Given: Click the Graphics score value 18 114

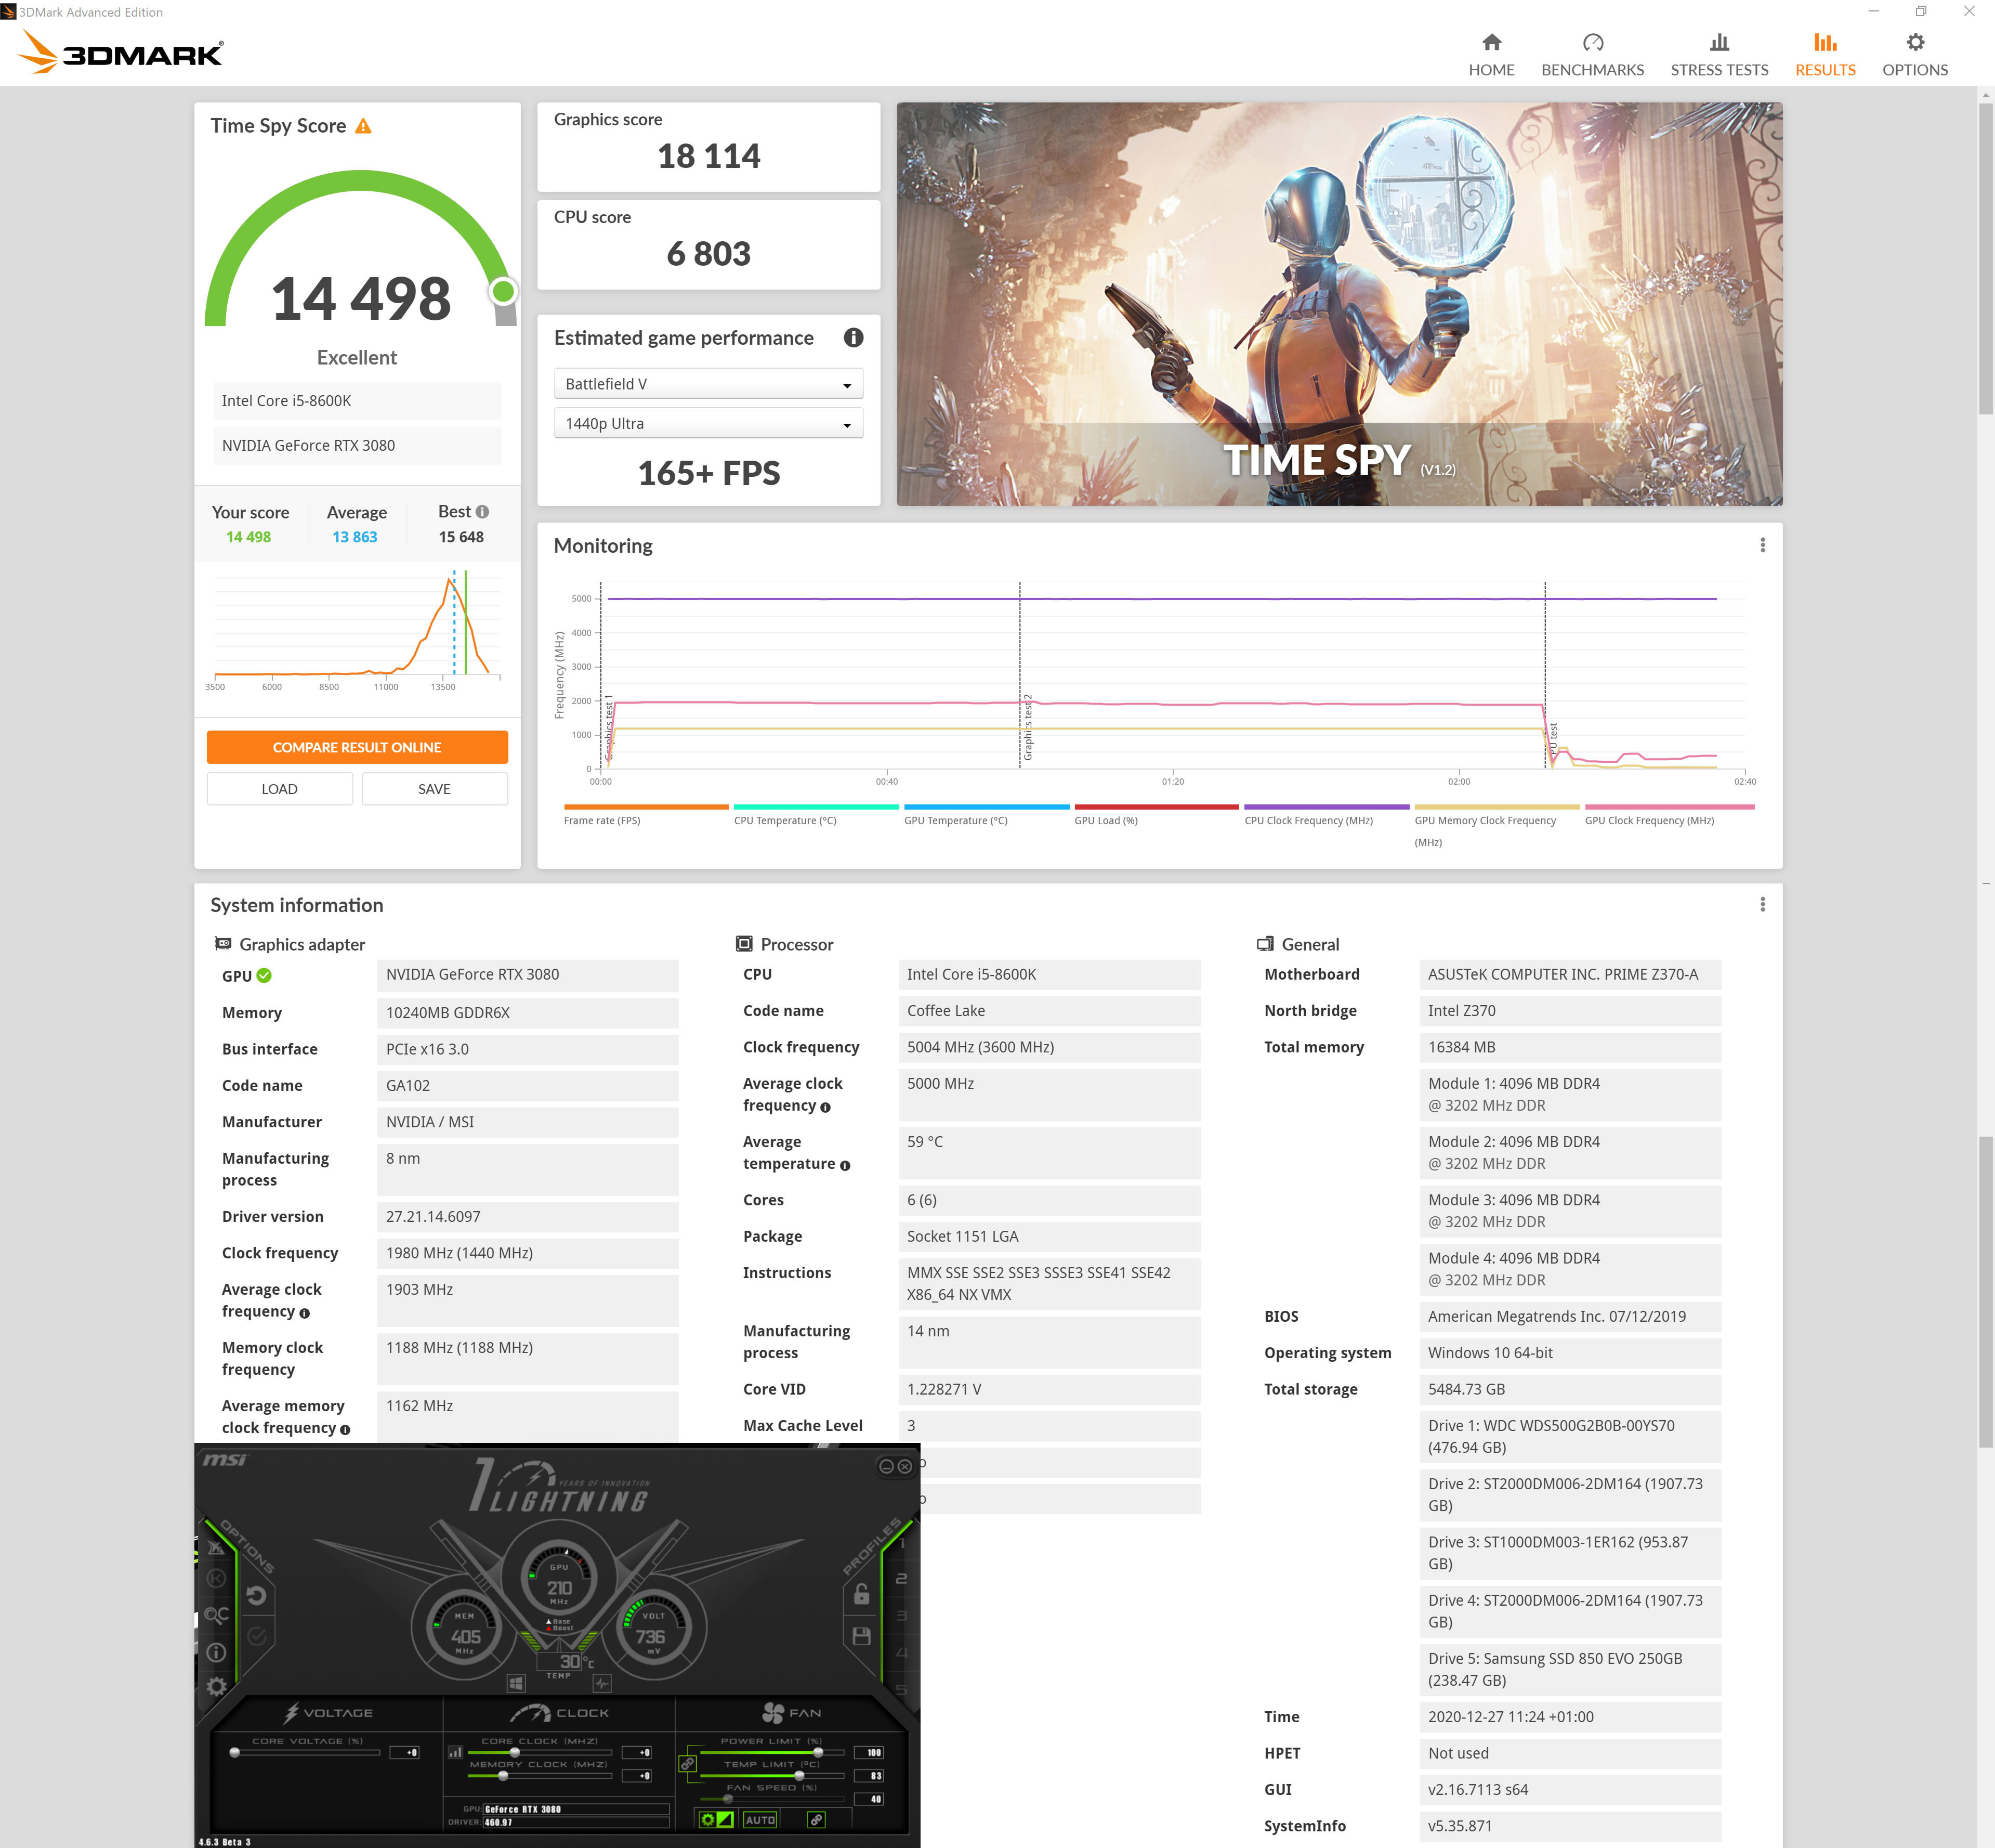Looking at the screenshot, I should click(x=708, y=156).
